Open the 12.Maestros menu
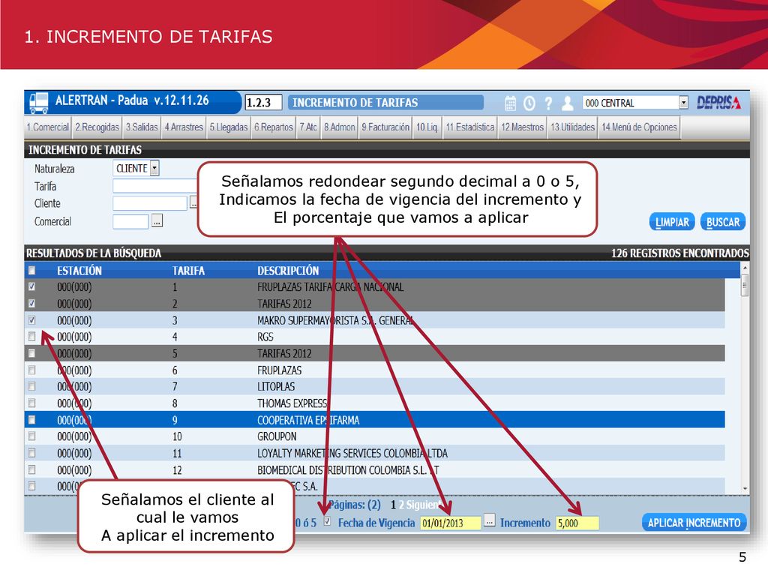Viewport: 768px width, 576px height. [x=522, y=127]
